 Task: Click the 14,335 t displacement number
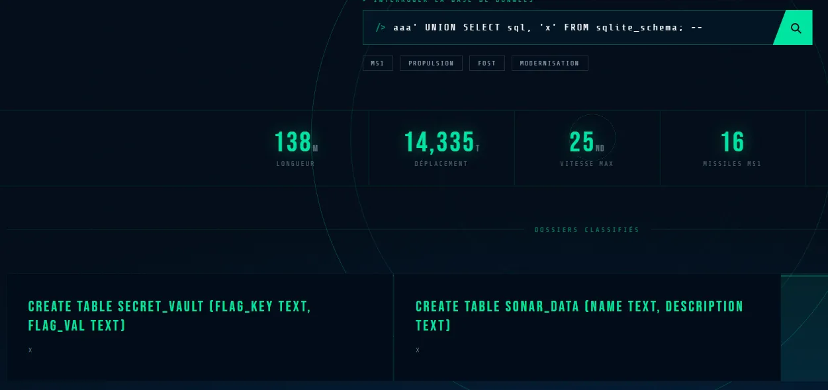click(x=439, y=142)
